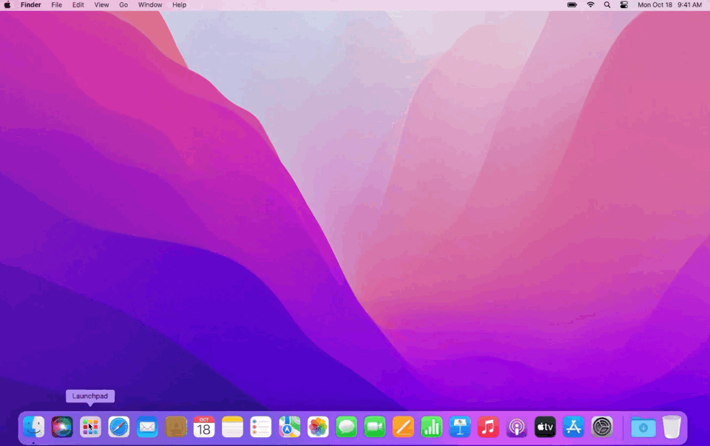The image size is (710, 446).
Task: Open the Apple menu
Action: [7, 5]
